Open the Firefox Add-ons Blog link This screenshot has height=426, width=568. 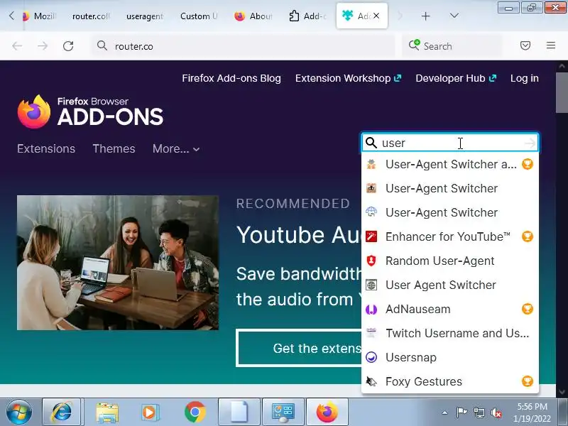click(x=231, y=78)
